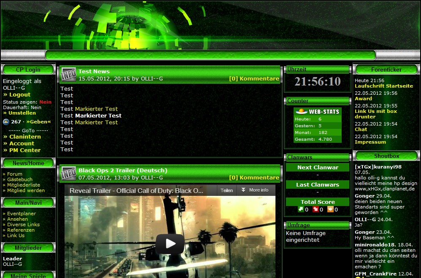Click the bold white Markierter Test text
The height and width of the screenshot is (278, 421).
[98, 115]
